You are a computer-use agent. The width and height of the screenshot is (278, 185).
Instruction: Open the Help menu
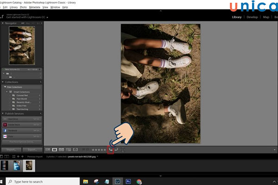click(65, 7)
